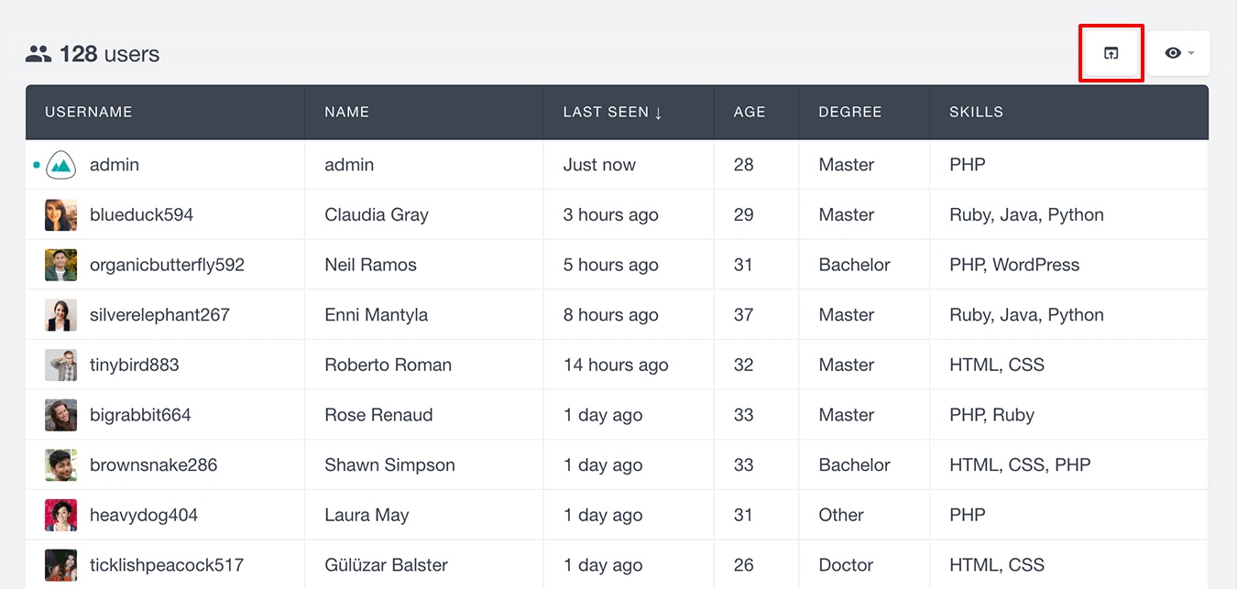1237x589 pixels.
Task: Click the Last Seen descending arrow
Action: [x=658, y=112]
